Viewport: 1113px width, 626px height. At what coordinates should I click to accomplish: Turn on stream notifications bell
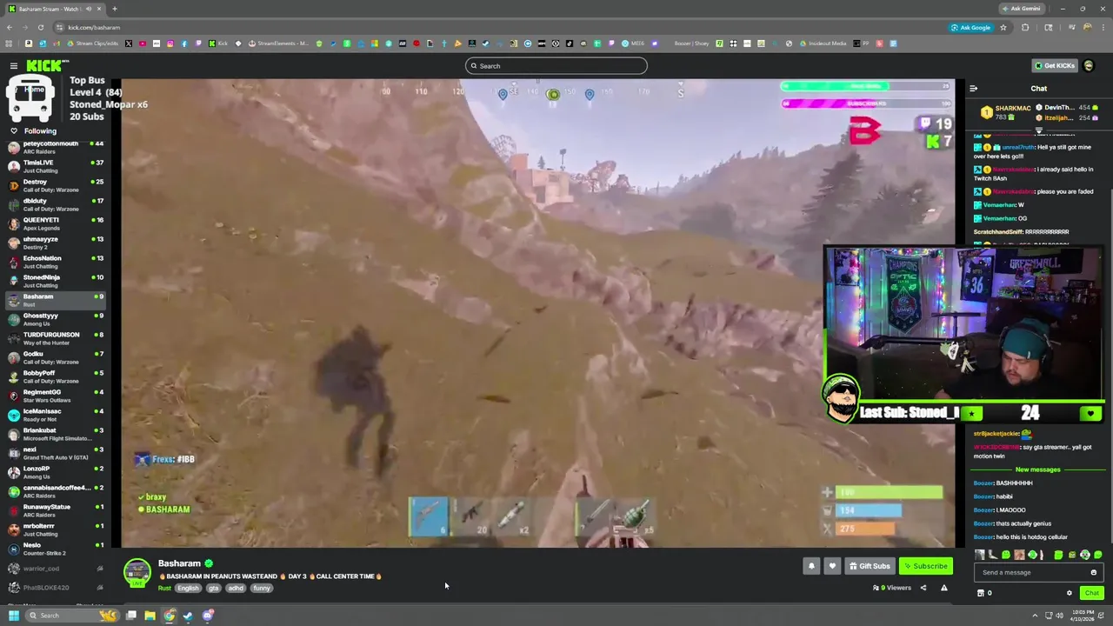pos(811,566)
